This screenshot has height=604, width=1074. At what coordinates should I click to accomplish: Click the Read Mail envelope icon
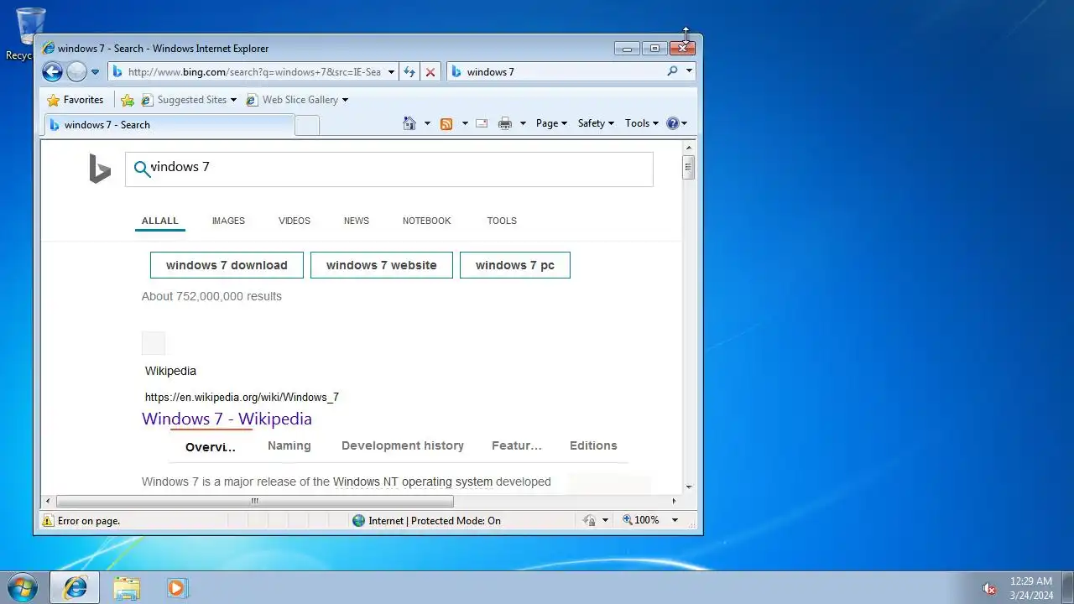pyautogui.click(x=482, y=123)
